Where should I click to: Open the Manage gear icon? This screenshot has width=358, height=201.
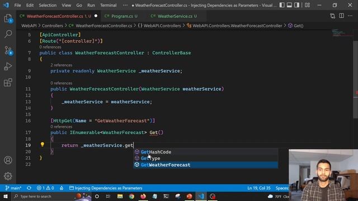tap(8, 176)
